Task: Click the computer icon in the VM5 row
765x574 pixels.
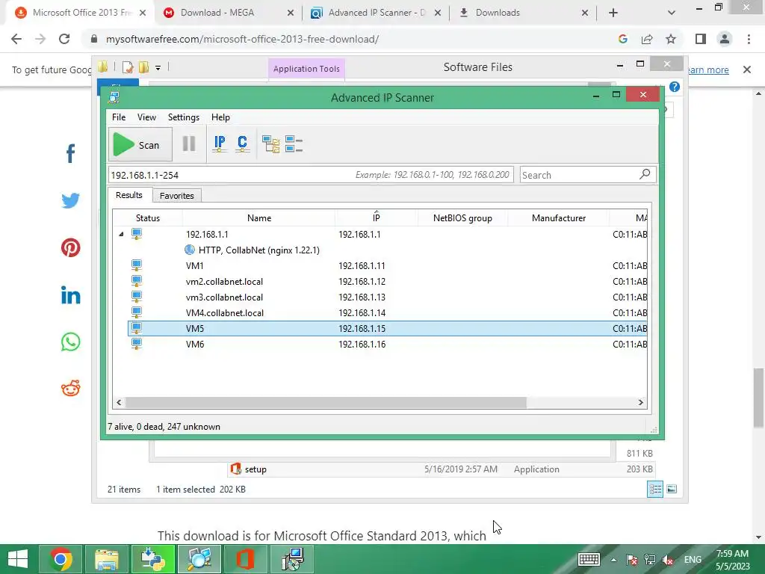Action: click(x=137, y=328)
